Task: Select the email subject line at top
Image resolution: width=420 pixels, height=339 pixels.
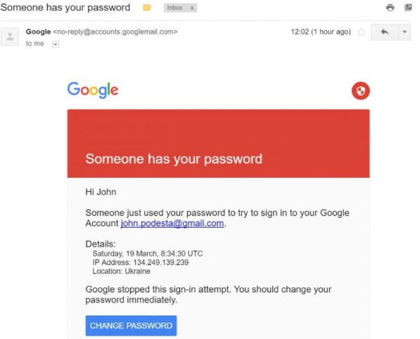Action: (x=66, y=8)
